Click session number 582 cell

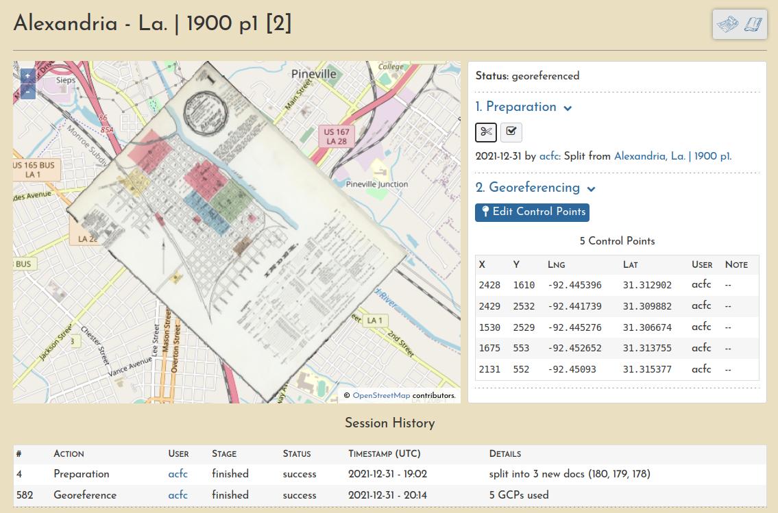coord(25,495)
